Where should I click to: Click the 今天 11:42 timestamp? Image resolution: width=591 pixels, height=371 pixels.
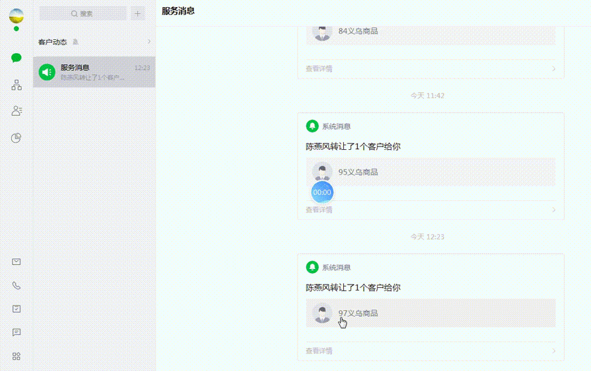(428, 96)
